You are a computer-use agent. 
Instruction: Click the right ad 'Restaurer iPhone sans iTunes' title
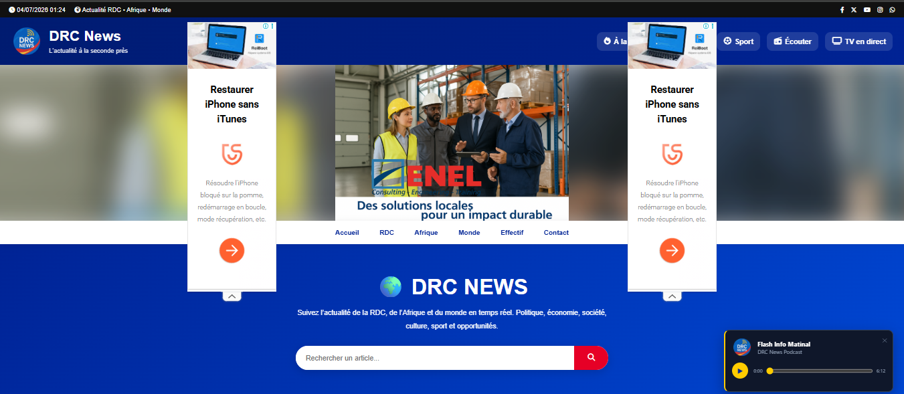coord(672,104)
